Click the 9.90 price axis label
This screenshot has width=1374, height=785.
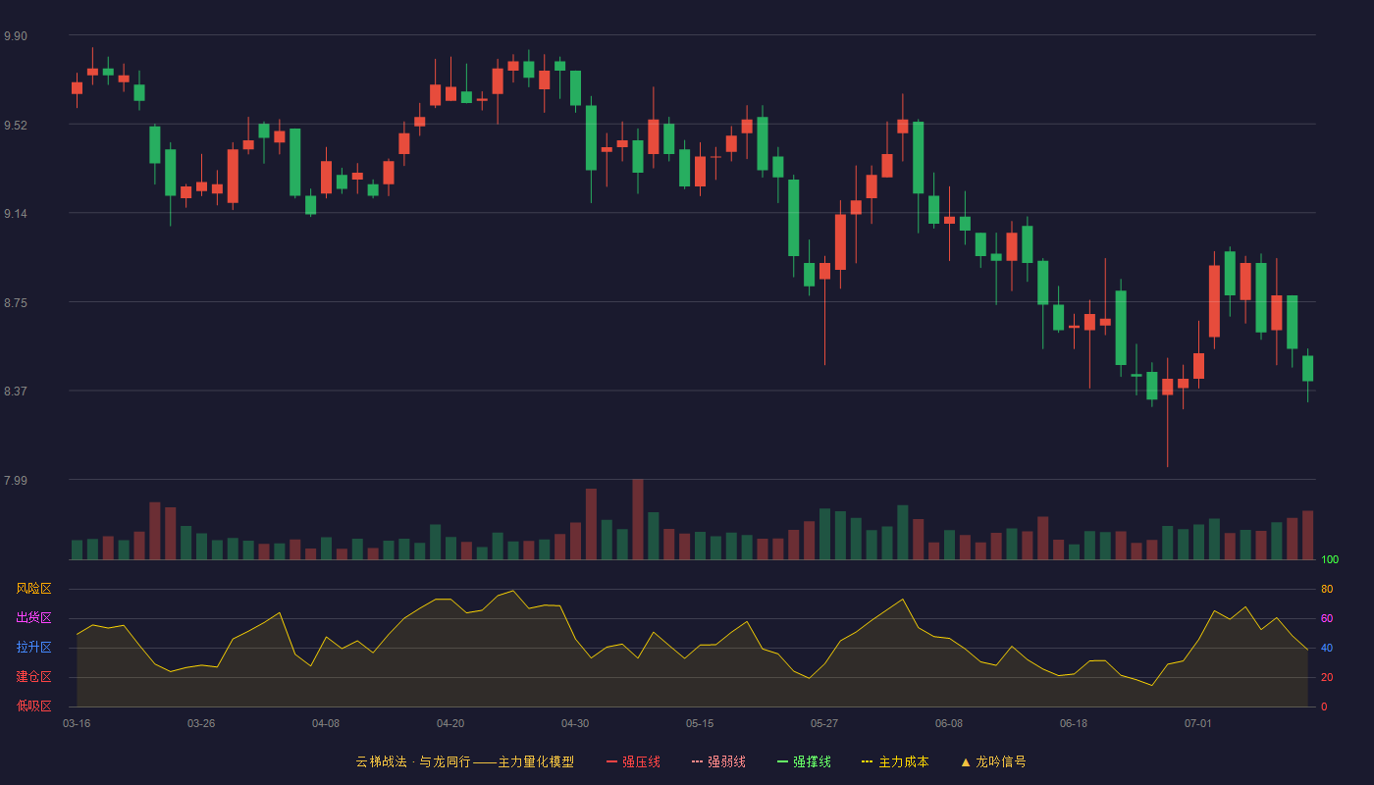16,36
